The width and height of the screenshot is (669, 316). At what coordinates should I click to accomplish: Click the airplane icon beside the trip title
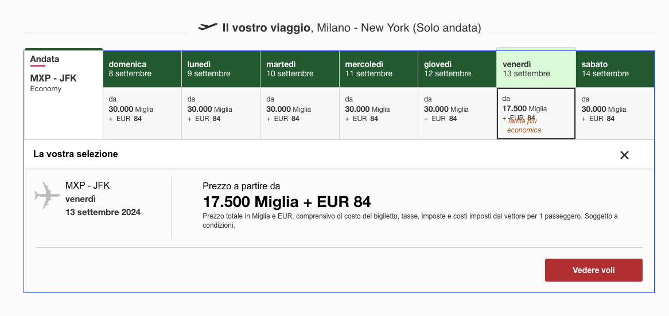(208, 27)
